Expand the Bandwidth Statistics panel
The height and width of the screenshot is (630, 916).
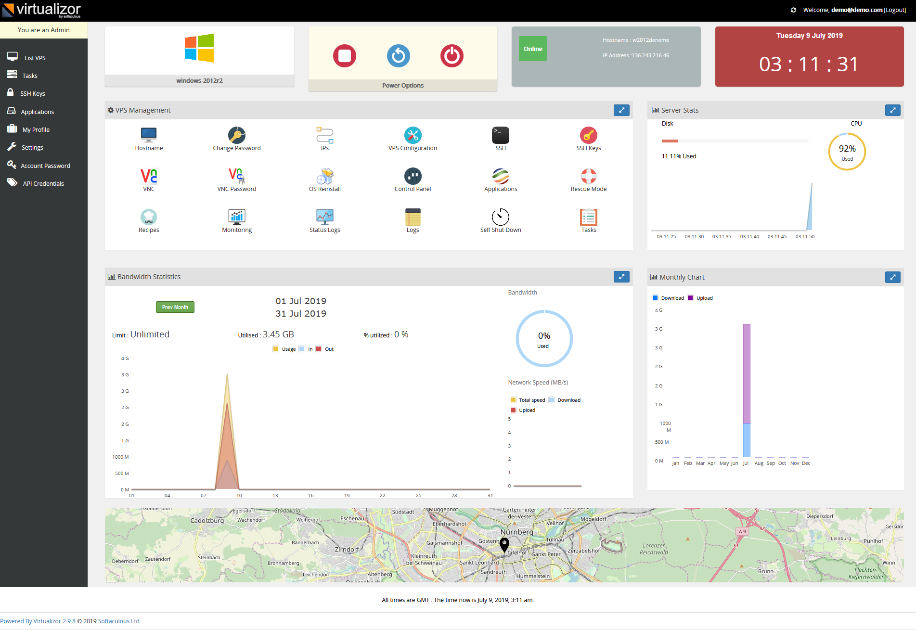click(621, 277)
